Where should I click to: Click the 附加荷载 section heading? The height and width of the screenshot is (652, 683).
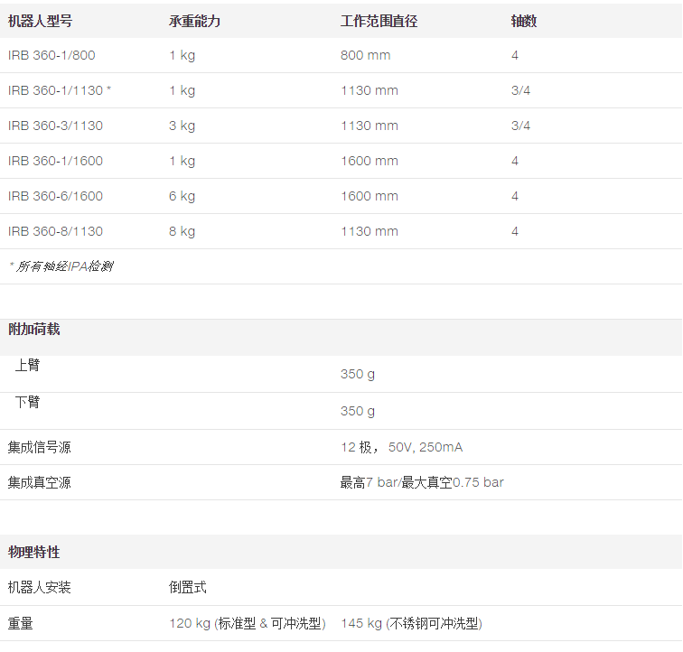[x=34, y=330]
